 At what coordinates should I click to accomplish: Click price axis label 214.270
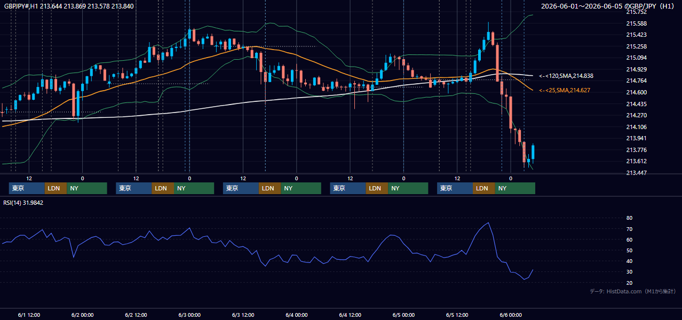tap(636, 115)
